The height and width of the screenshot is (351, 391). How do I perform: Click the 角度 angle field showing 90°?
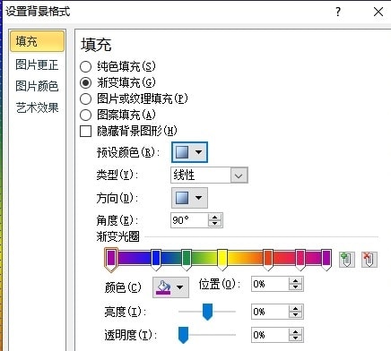pyautogui.click(x=189, y=220)
